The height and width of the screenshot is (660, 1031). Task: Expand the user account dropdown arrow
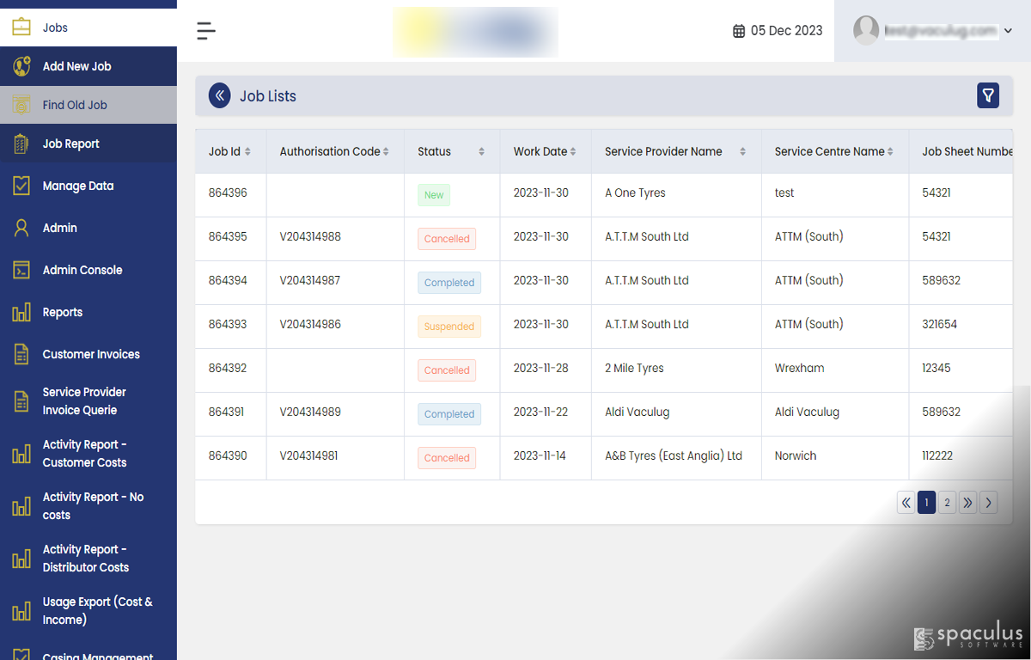point(1009,31)
